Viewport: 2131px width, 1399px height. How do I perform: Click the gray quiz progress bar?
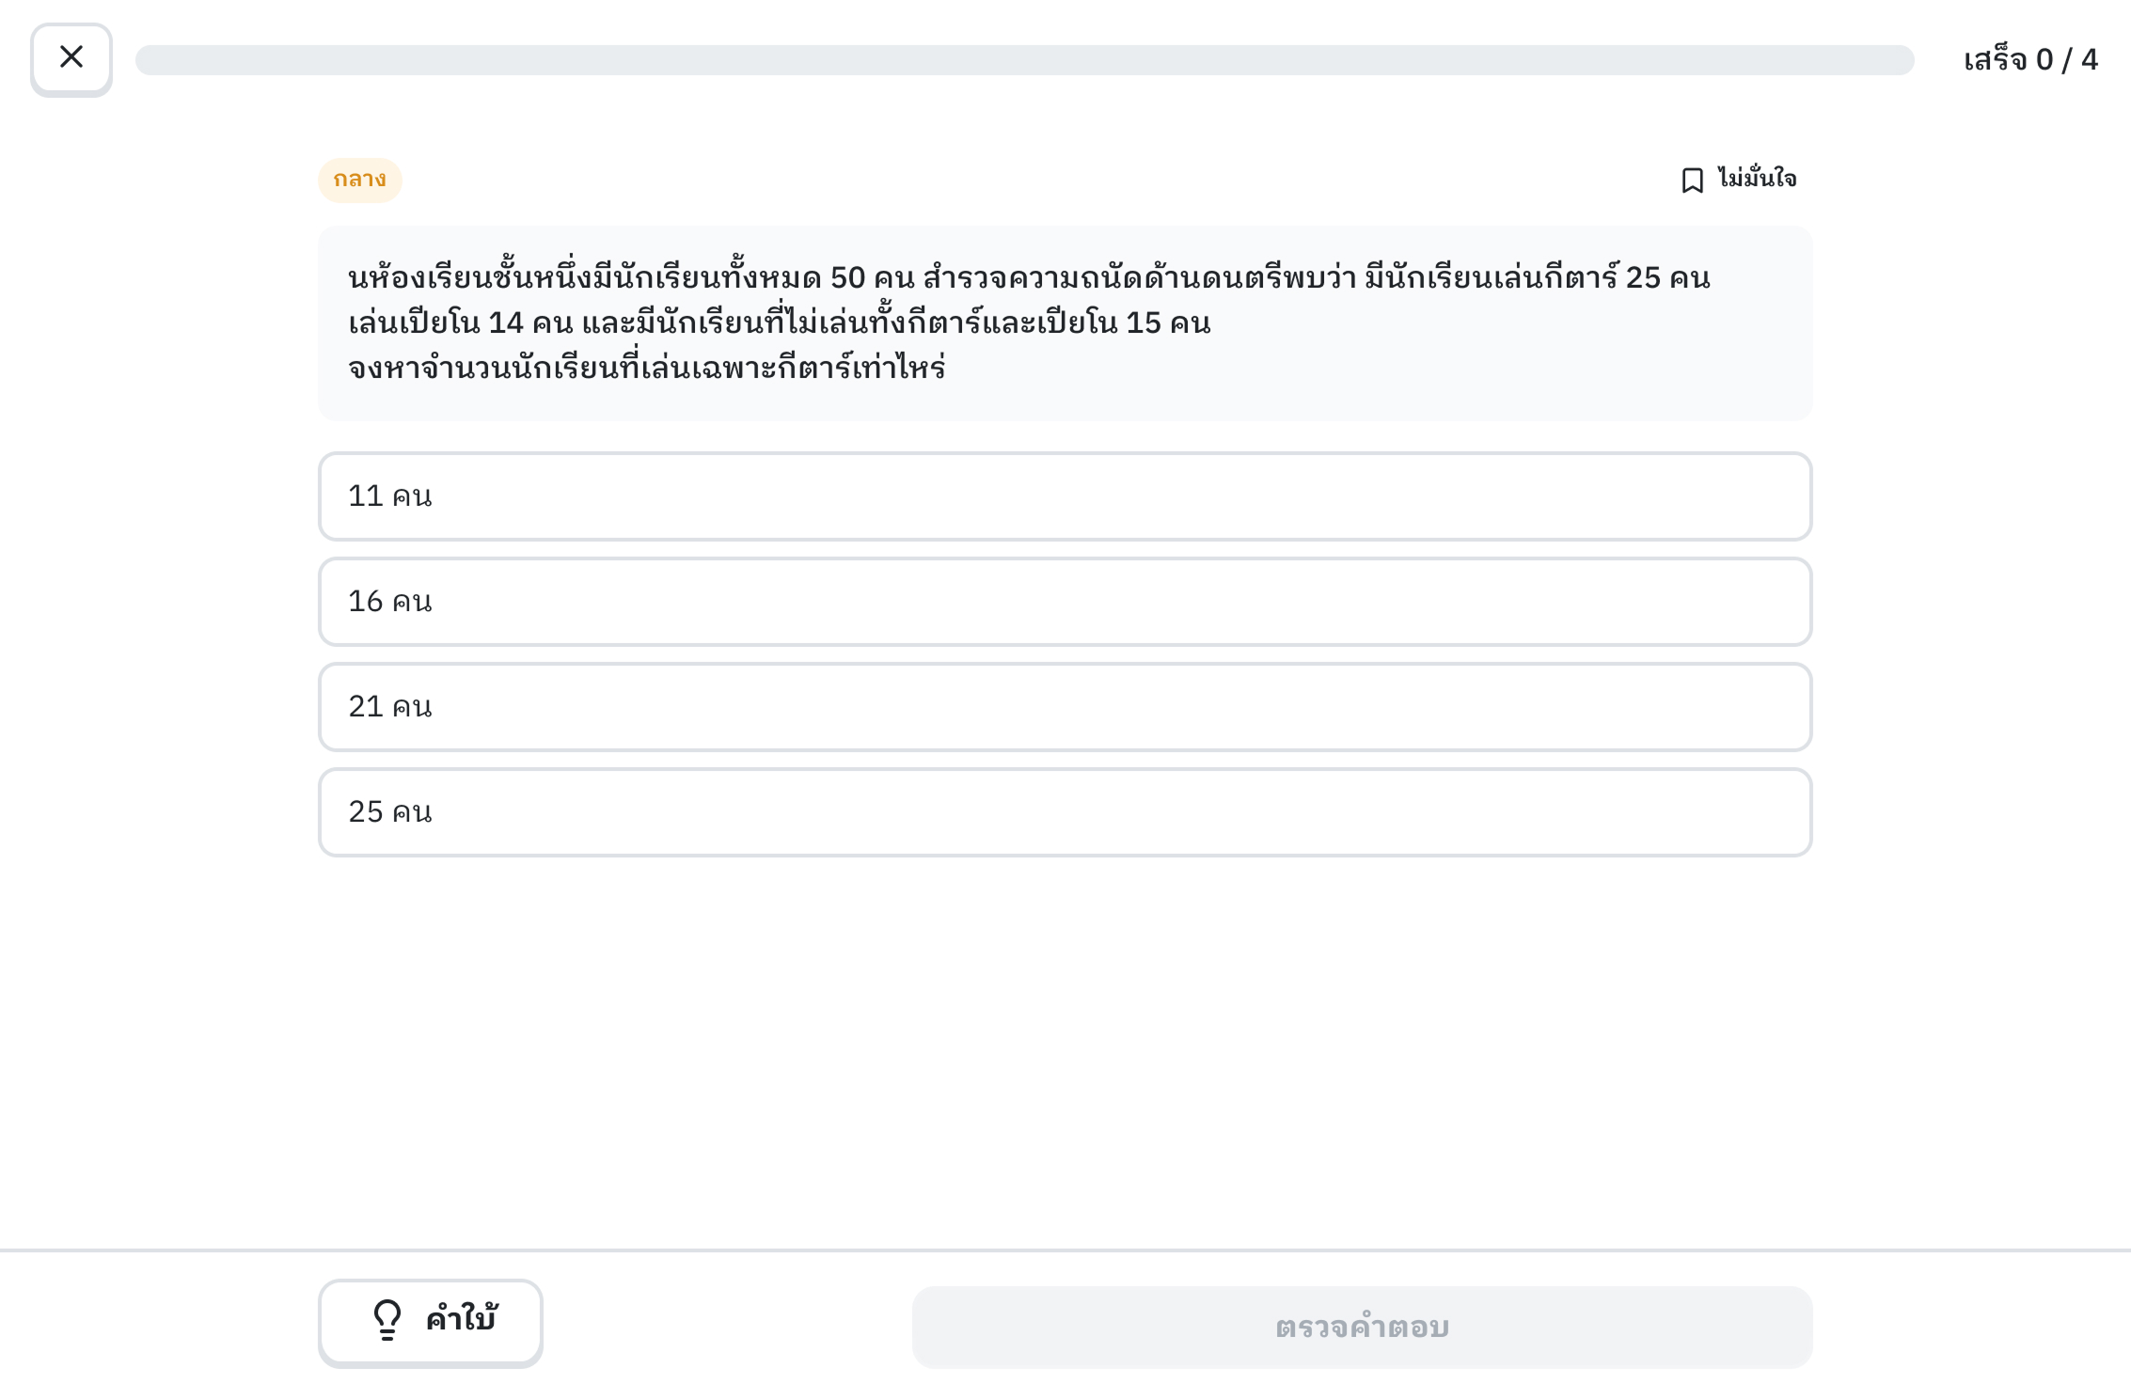[x=1024, y=60]
